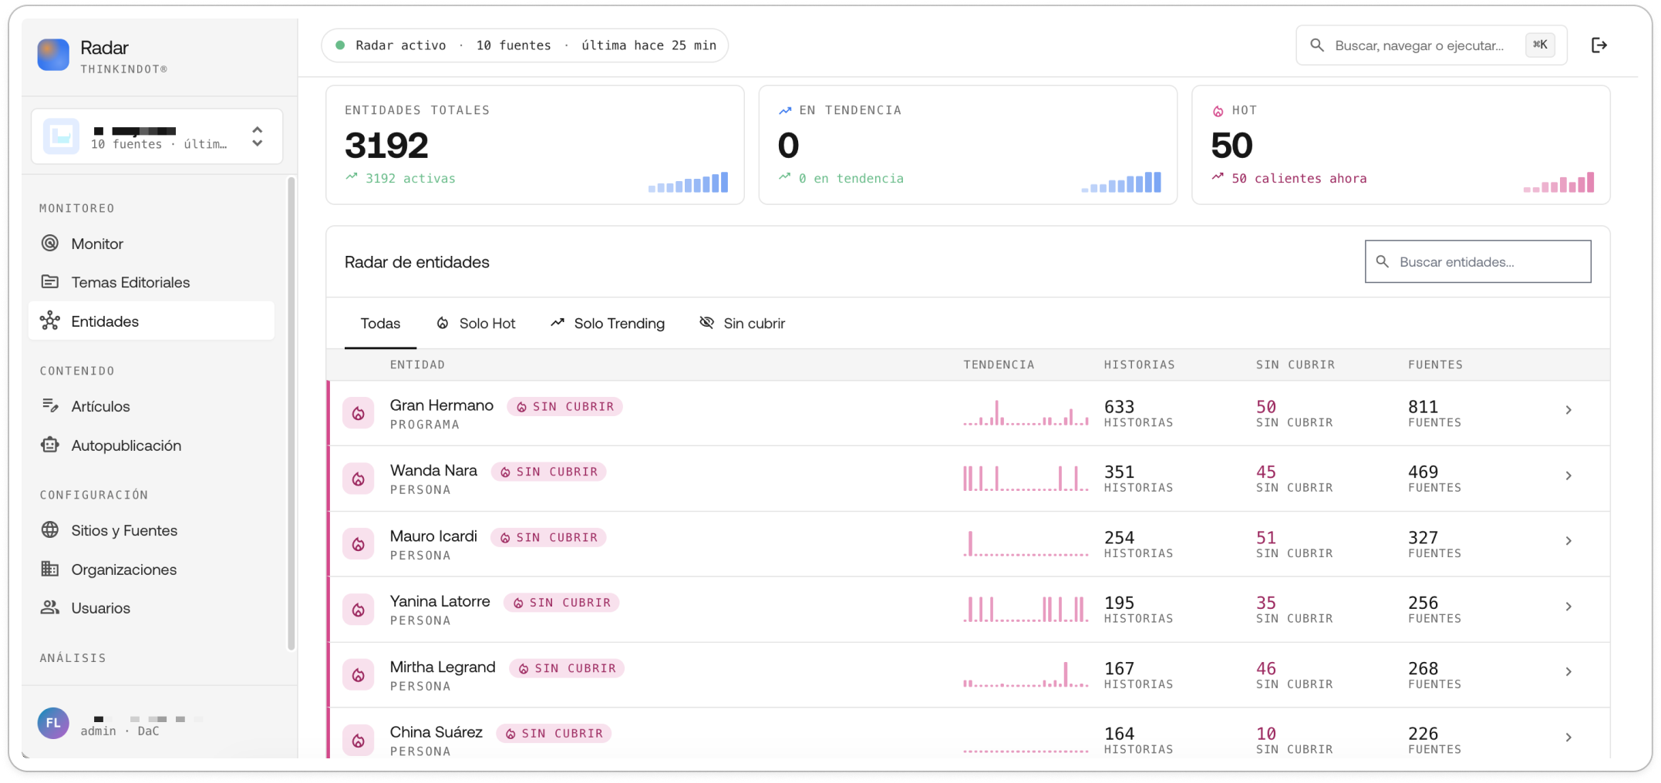Image resolution: width=1661 pixels, height=783 pixels.
Task: Expand the Wanda Nara row chevron
Action: click(x=1568, y=476)
